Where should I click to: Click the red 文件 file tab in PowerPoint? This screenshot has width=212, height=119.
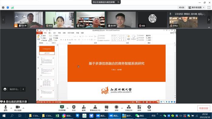click(39, 33)
